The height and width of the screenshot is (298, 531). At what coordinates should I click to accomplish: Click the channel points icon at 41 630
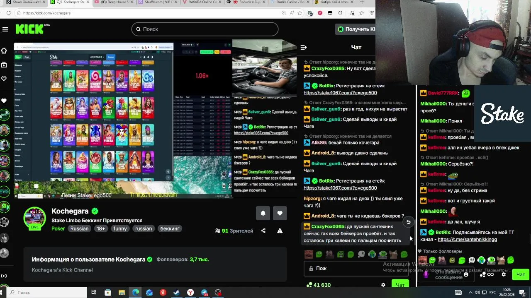309,285
